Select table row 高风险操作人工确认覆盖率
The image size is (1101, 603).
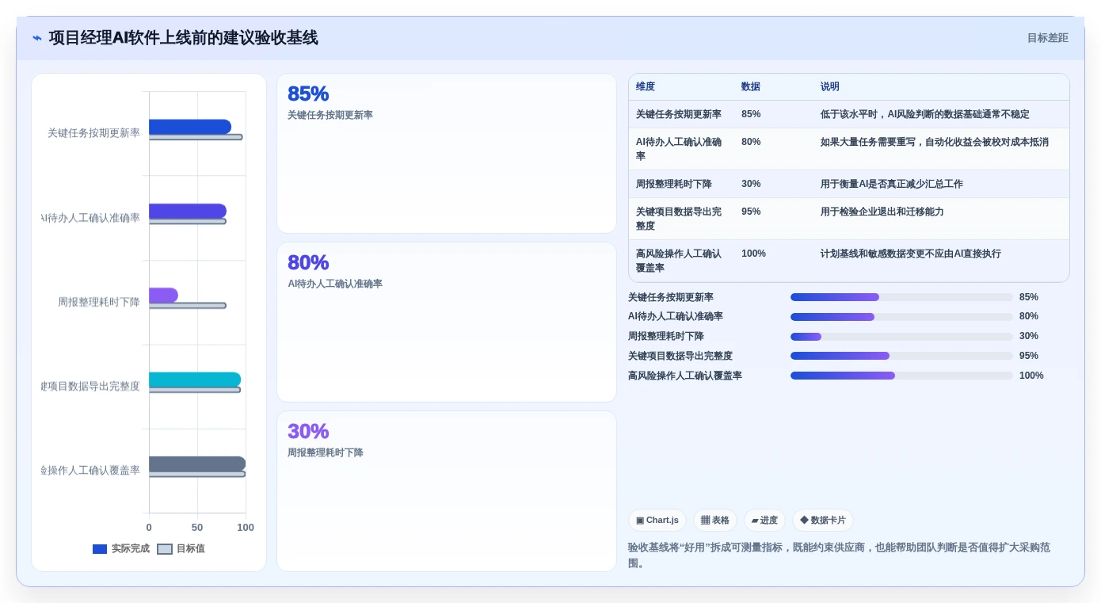(x=849, y=261)
